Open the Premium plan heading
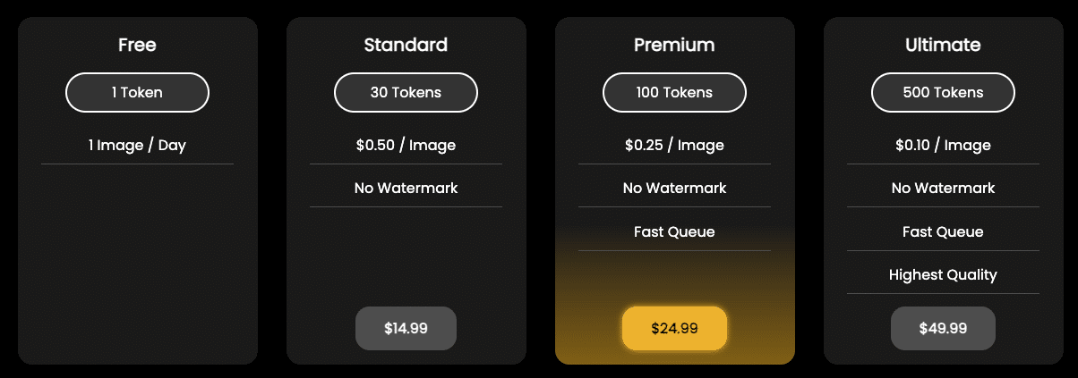Image resolution: width=1078 pixels, height=378 pixels. point(674,45)
